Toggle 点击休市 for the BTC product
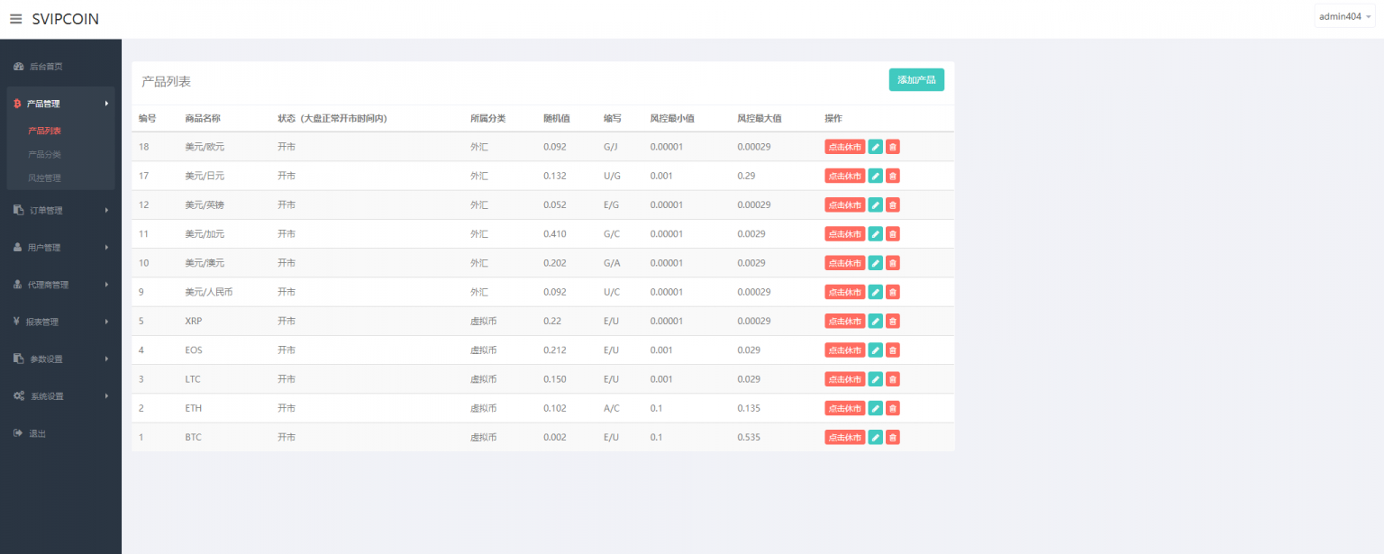This screenshot has width=1384, height=554. tap(844, 437)
